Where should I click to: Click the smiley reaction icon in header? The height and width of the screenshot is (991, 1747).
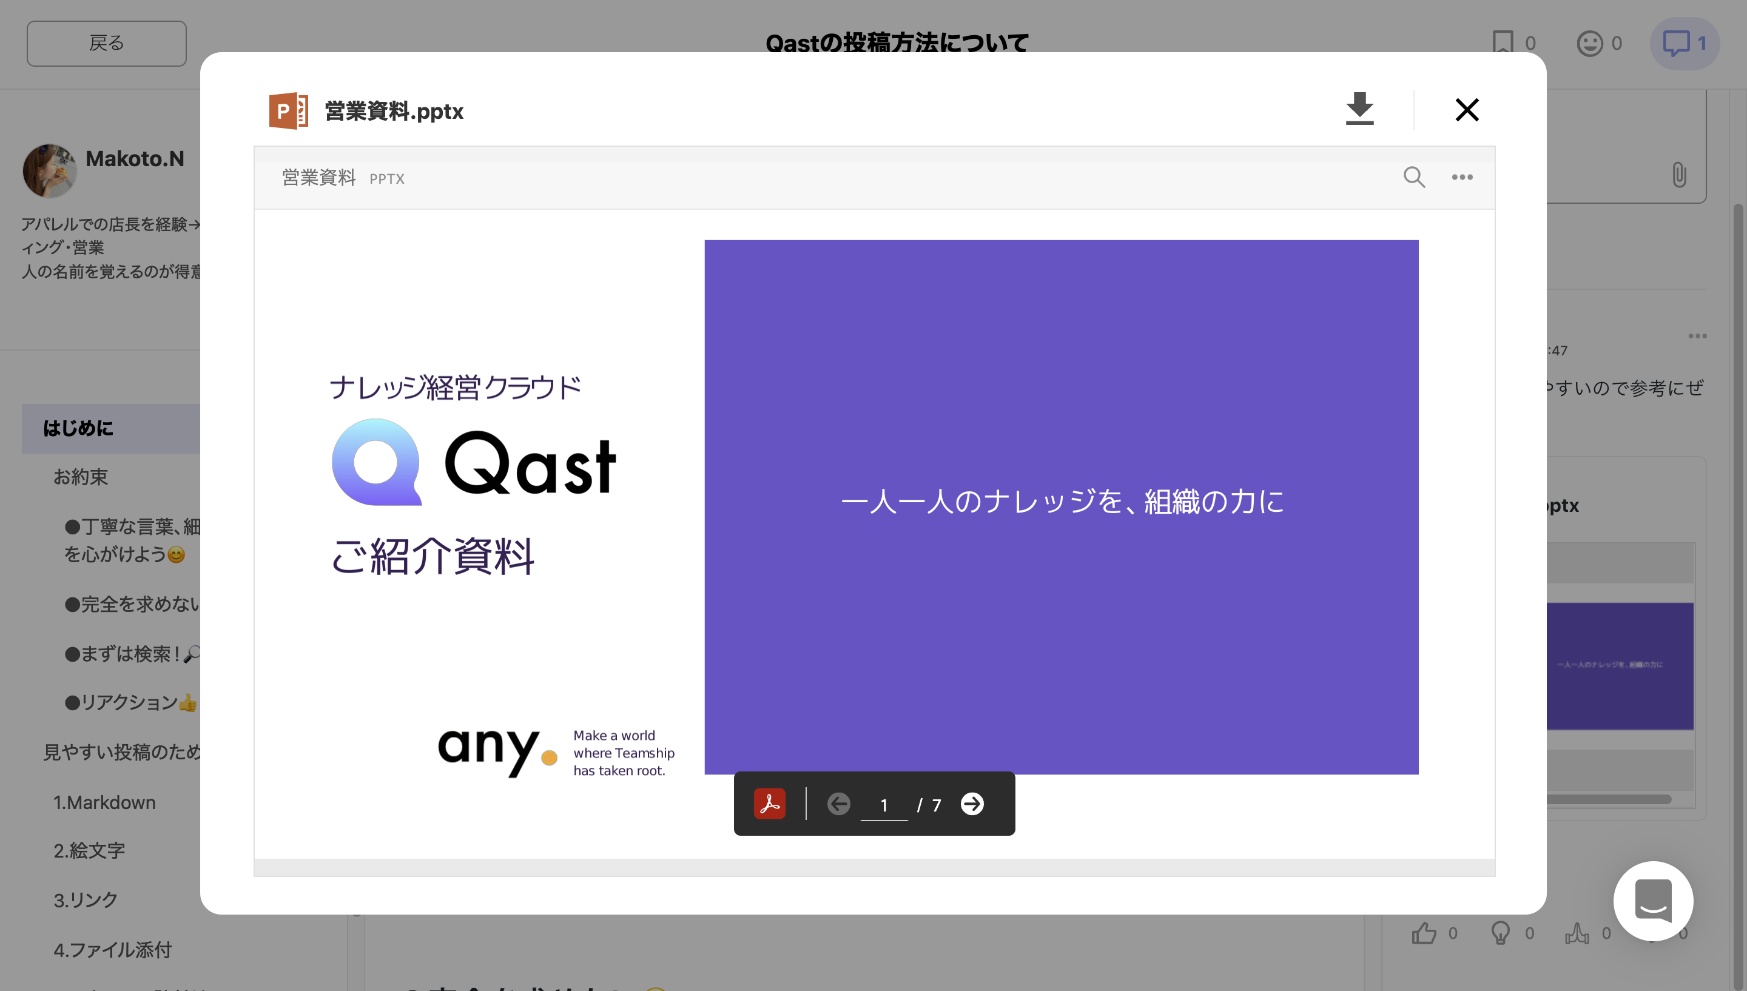(1589, 44)
